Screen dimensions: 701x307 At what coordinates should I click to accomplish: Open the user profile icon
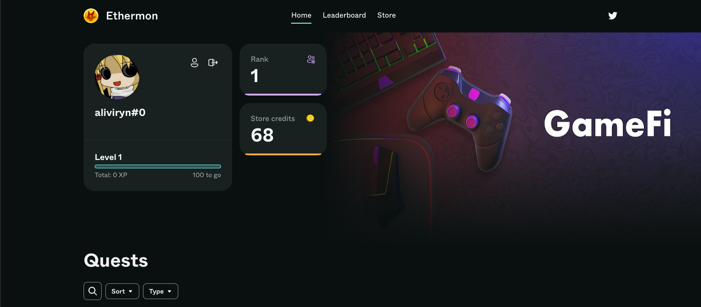(x=195, y=63)
